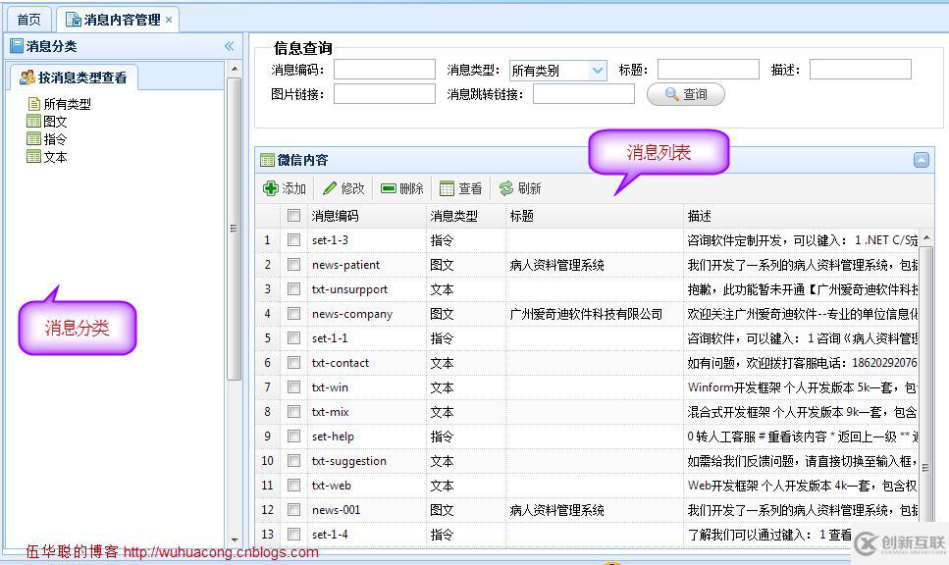This screenshot has height=565, width=949.
Task: Switch to the 首页 tab
Action: point(28,20)
